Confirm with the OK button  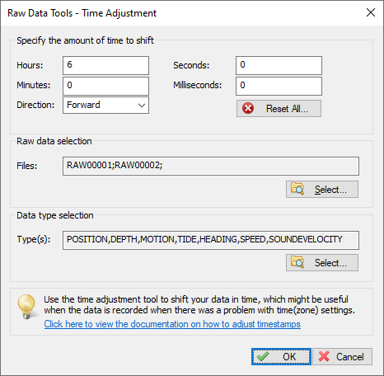click(281, 357)
